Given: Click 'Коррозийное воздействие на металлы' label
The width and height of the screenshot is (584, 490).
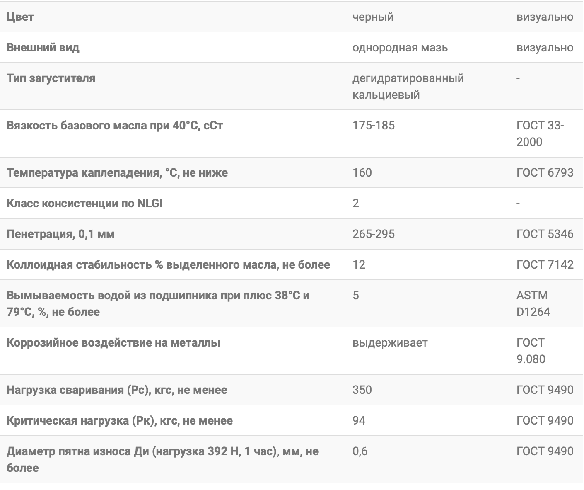Looking at the screenshot, I should point(113,343).
